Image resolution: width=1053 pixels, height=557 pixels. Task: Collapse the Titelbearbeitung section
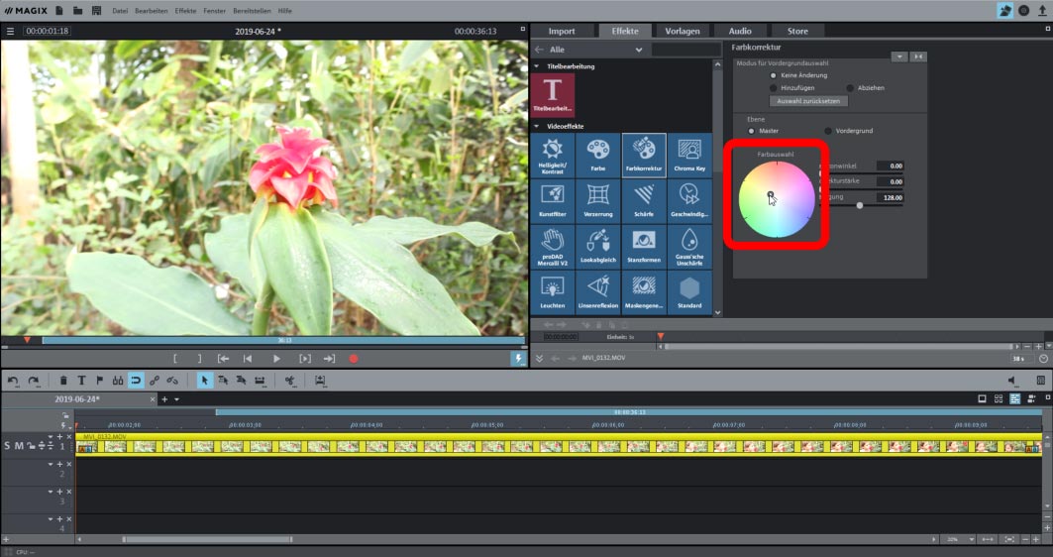[x=537, y=66]
